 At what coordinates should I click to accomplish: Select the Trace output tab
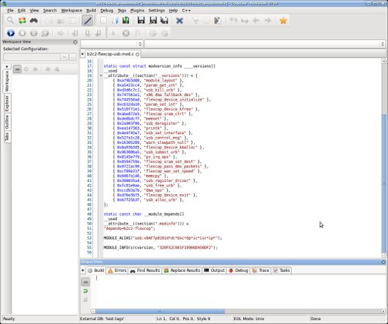point(261,270)
